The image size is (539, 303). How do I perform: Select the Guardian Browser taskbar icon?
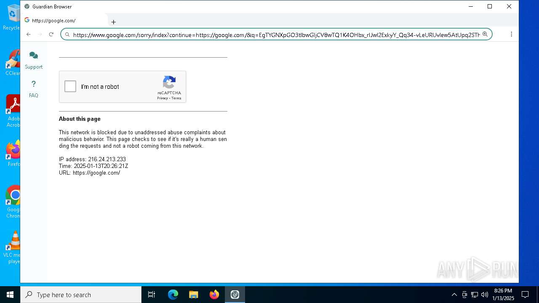click(x=235, y=295)
